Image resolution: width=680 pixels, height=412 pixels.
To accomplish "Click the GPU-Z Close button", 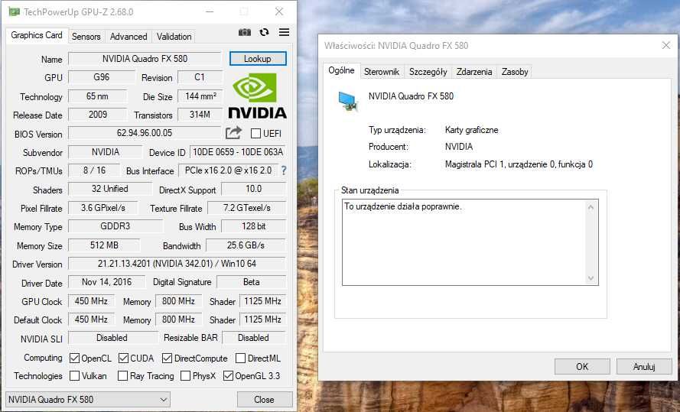I will tap(264, 400).
